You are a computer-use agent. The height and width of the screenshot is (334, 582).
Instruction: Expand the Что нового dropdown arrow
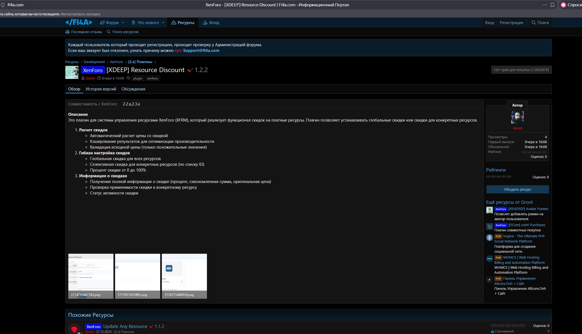pyautogui.click(x=163, y=23)
